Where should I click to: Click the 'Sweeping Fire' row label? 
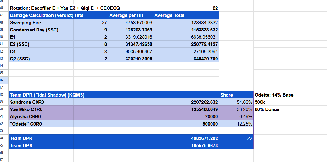point(41,23)
